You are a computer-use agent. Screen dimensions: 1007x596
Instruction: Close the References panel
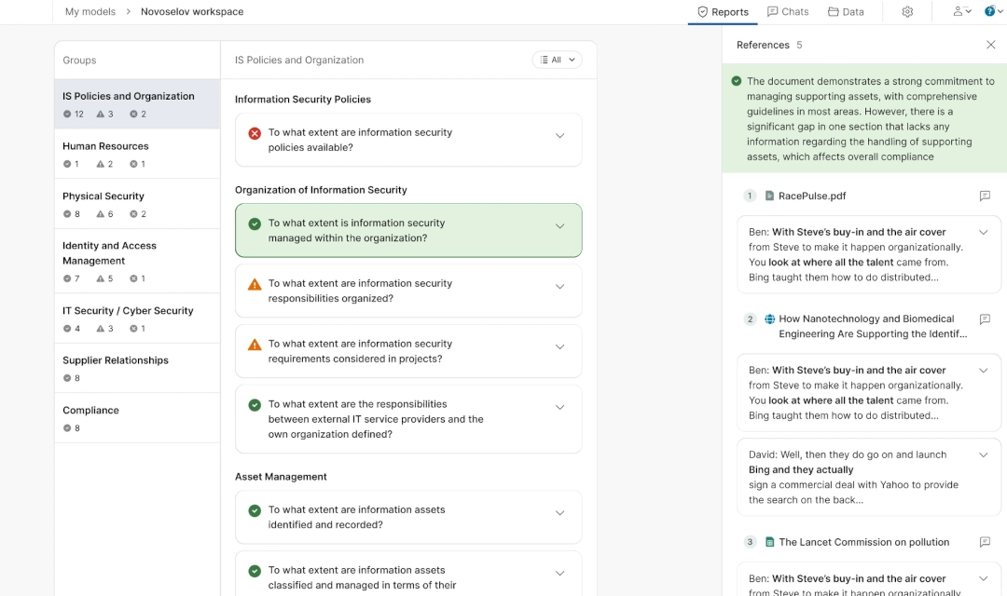click(x=991, y=44)
